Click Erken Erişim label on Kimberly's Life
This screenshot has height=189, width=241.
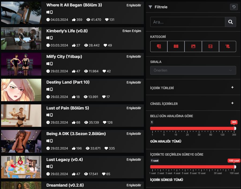point(132,31)
